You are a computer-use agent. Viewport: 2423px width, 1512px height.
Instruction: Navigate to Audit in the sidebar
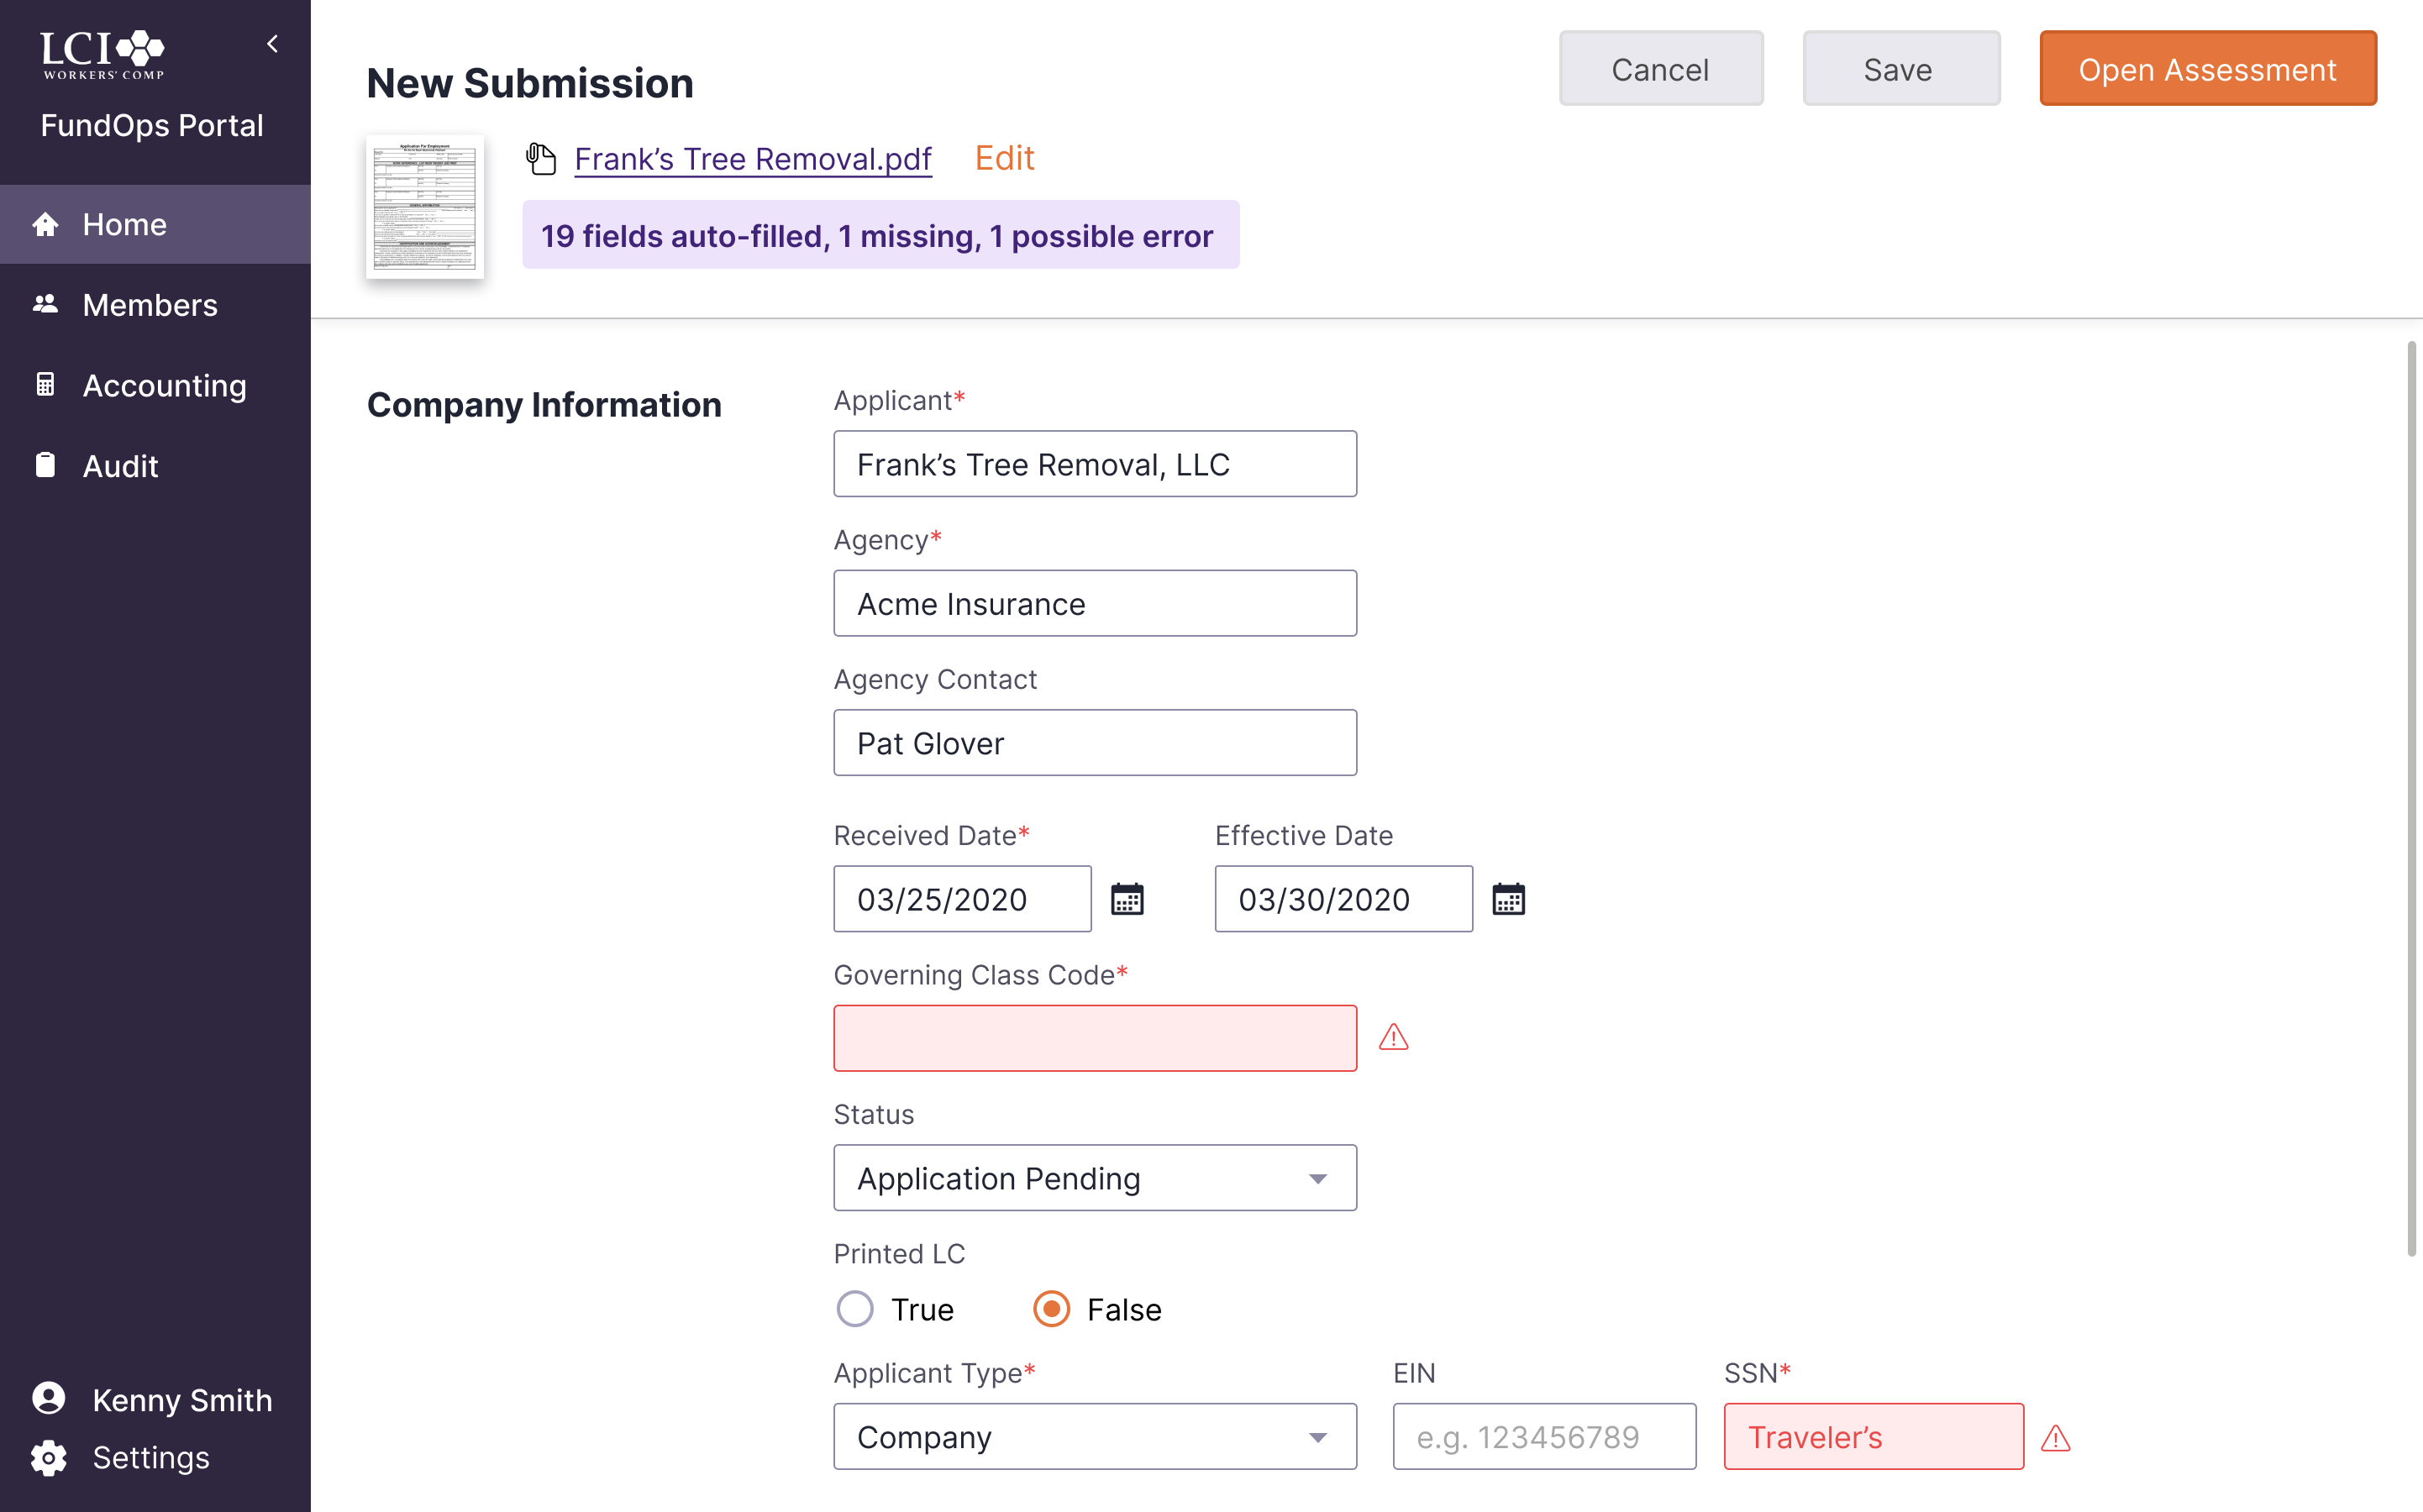[x=120, y=466]
